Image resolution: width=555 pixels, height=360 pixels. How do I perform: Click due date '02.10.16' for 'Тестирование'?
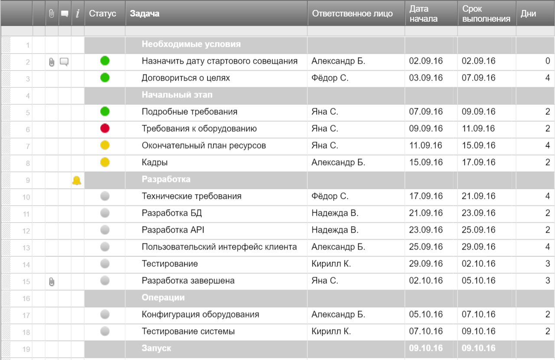tap(478, 263)
